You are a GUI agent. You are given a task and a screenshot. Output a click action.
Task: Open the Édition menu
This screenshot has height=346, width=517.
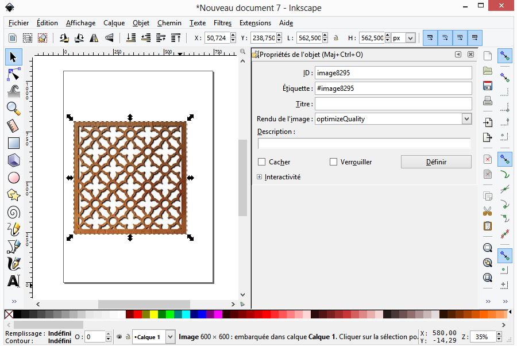(x=47, y=23)
